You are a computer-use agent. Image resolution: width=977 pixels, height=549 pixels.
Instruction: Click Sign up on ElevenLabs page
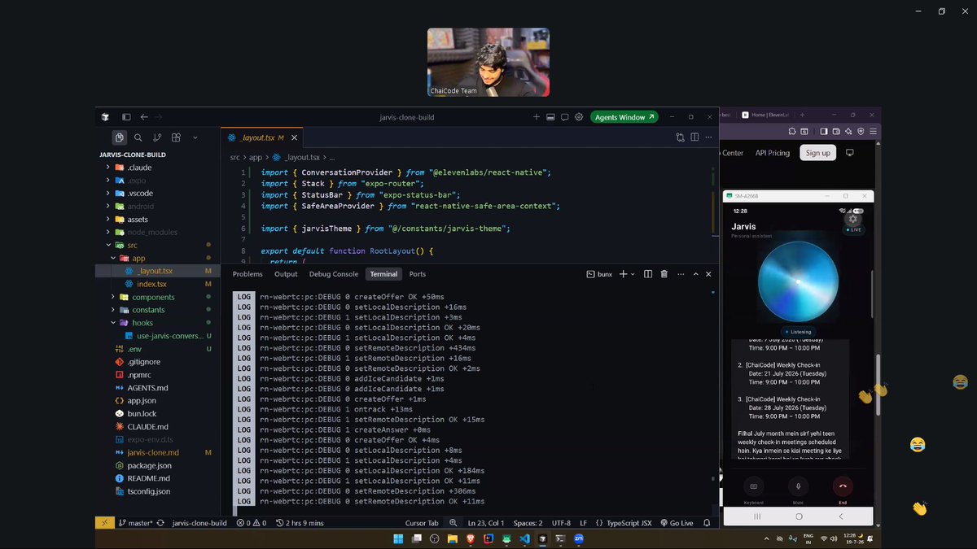[x=817, y=153]
